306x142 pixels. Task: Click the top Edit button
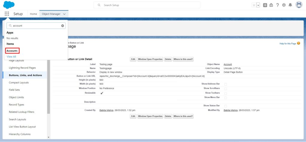[133, 59]
